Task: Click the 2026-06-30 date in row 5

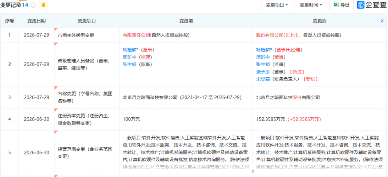Action: [36, 153]
